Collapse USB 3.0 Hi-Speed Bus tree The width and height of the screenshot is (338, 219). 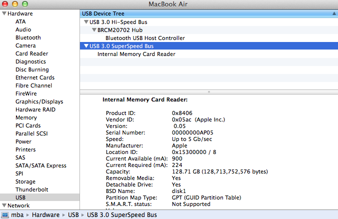86,22
